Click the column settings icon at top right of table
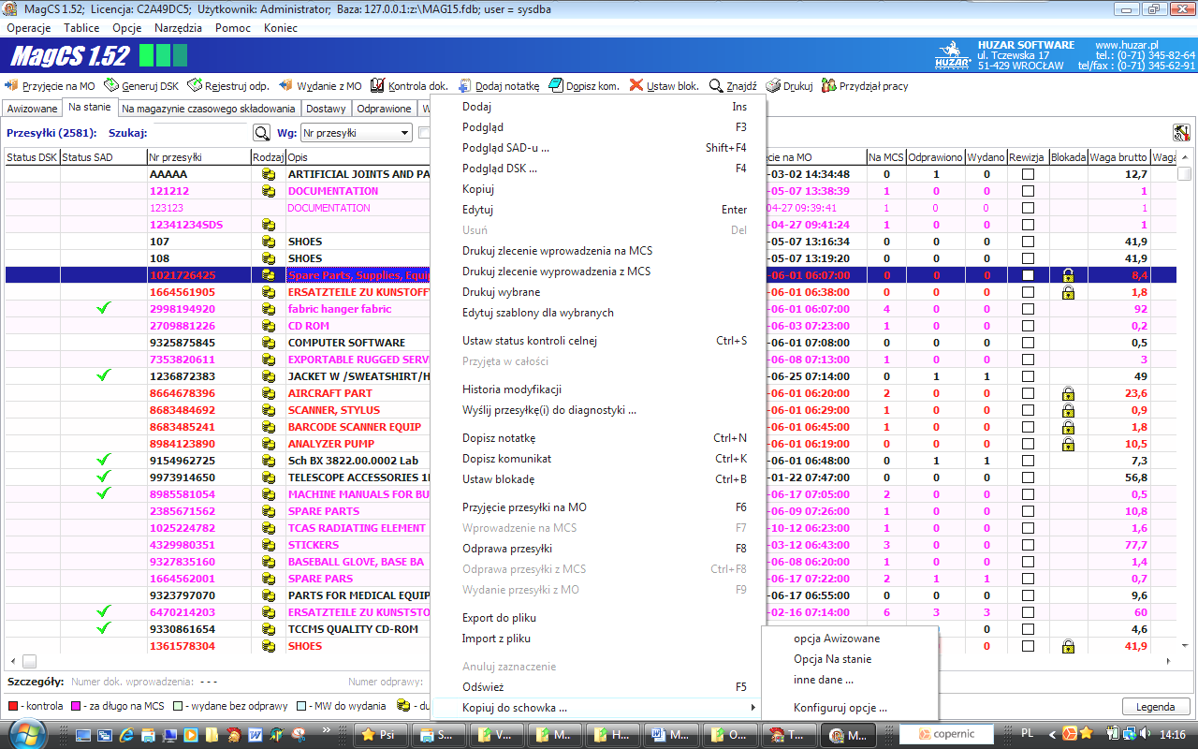The image size is (1198, 749). [1180, 133]
